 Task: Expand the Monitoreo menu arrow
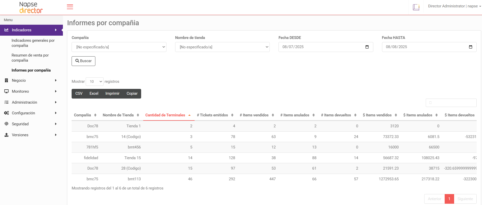[56, 91]
